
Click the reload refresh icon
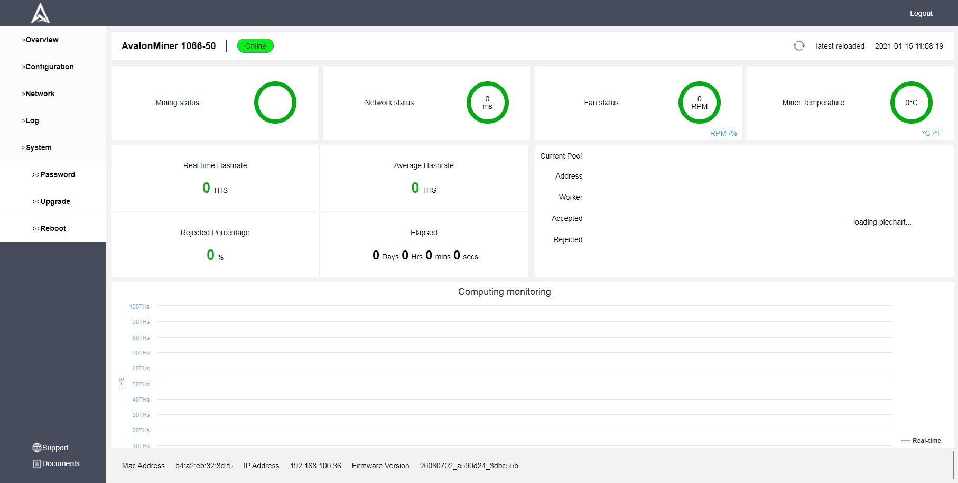point(799,46)
